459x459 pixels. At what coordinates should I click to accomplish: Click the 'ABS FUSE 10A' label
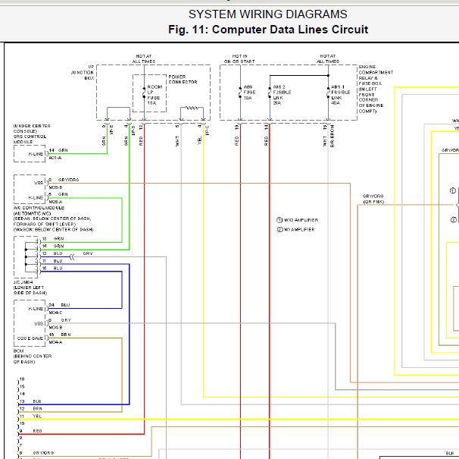point(249,93)
